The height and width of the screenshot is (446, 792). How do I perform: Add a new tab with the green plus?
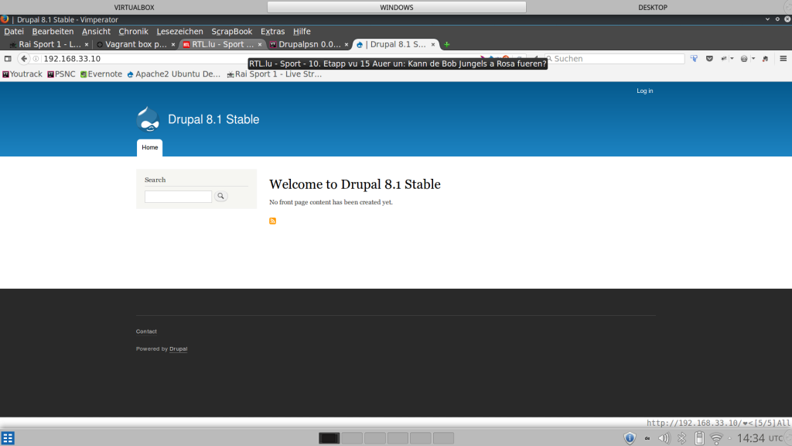point(447,45)
